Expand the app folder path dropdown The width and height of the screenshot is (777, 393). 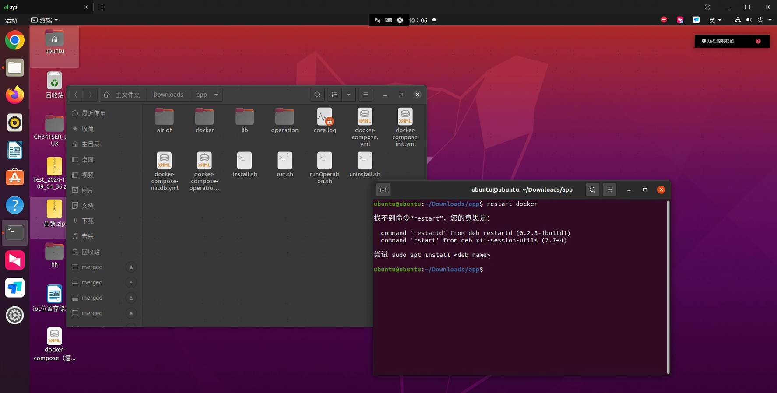click(x=216, y=95)
